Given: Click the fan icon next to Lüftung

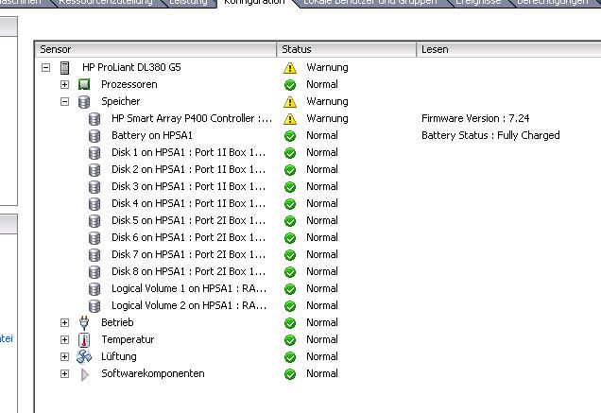Looking at the screenshot, I should tap(84, 356).
